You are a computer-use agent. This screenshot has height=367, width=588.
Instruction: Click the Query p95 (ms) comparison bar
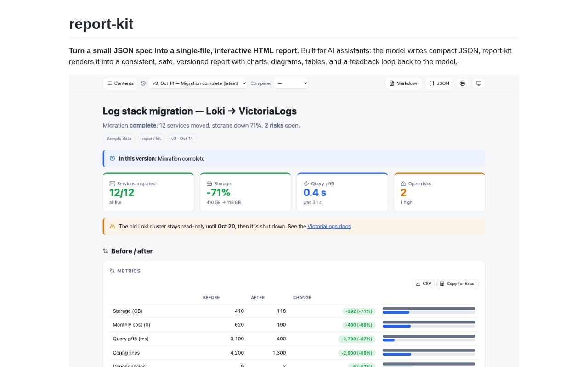429,338
